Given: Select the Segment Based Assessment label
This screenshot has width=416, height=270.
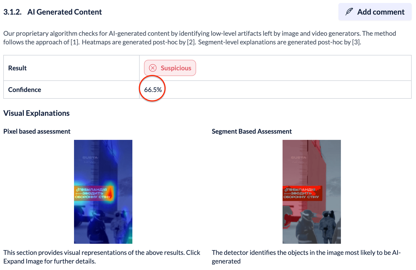Looking at the screenshot, I should tap(251, 131).
